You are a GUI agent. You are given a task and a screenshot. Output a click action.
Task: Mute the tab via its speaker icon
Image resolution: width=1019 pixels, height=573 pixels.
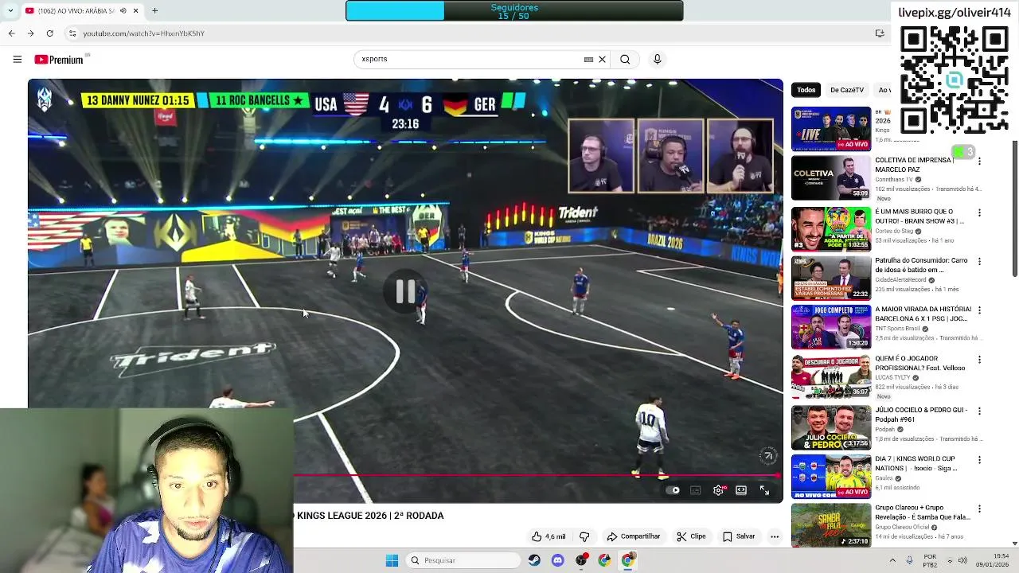123,11
